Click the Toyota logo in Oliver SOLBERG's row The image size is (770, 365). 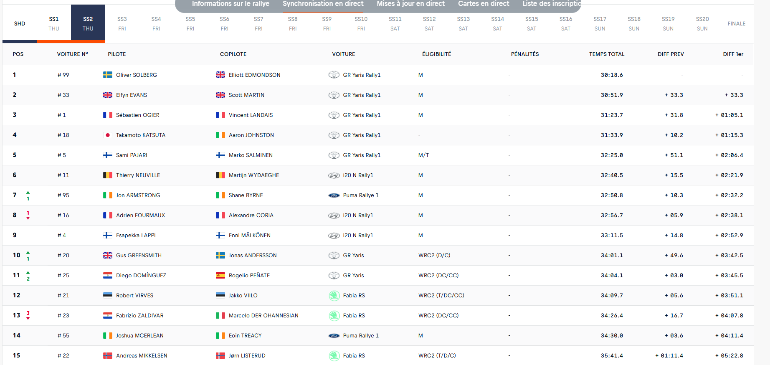coord(334,75)
